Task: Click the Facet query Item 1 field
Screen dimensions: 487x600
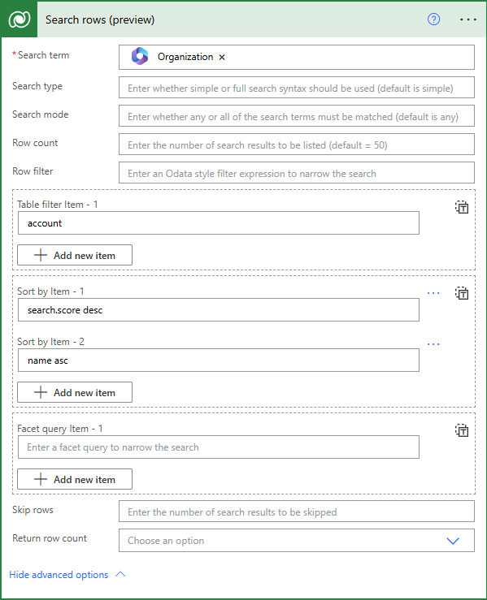Action: click(x=219, y=447)
